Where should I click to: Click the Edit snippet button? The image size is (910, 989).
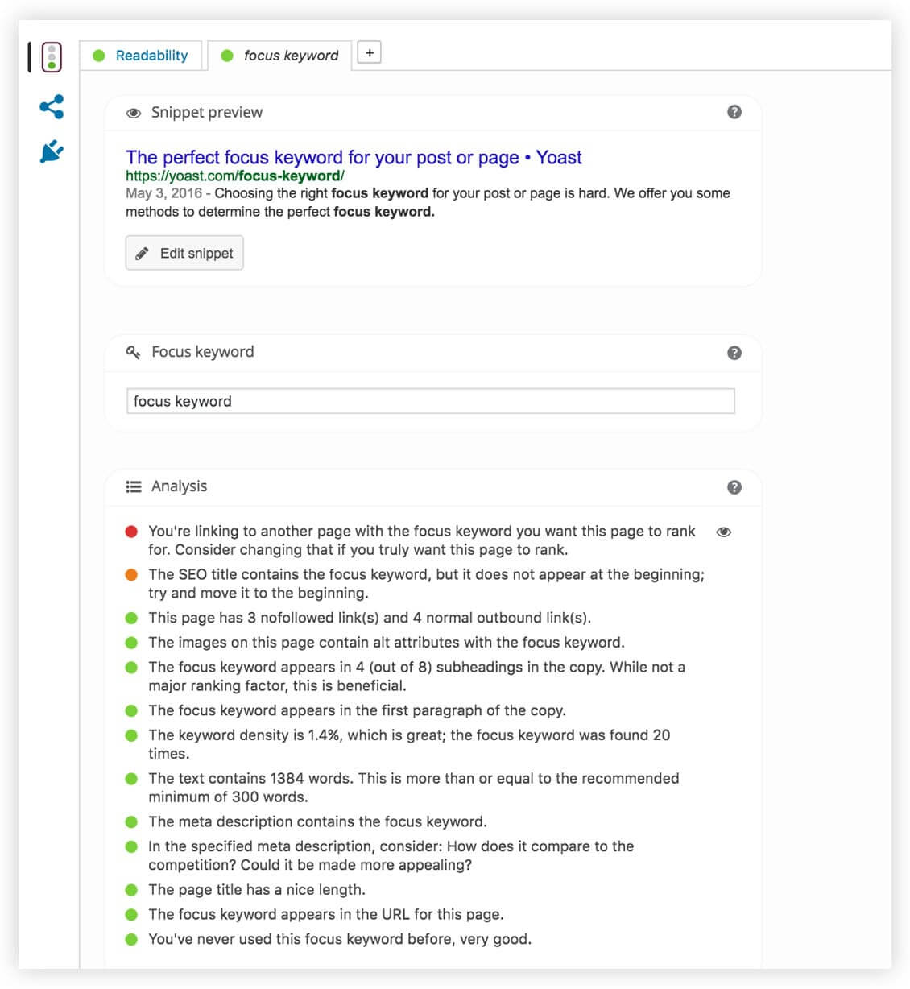184,253
